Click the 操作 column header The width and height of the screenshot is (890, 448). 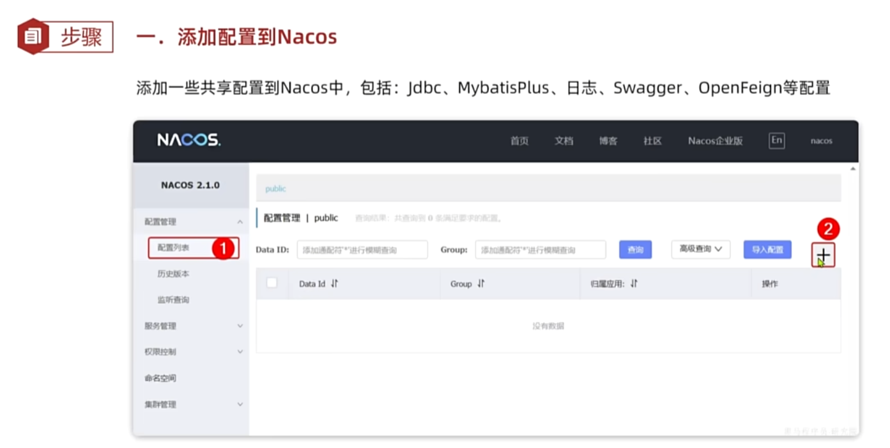770,284
